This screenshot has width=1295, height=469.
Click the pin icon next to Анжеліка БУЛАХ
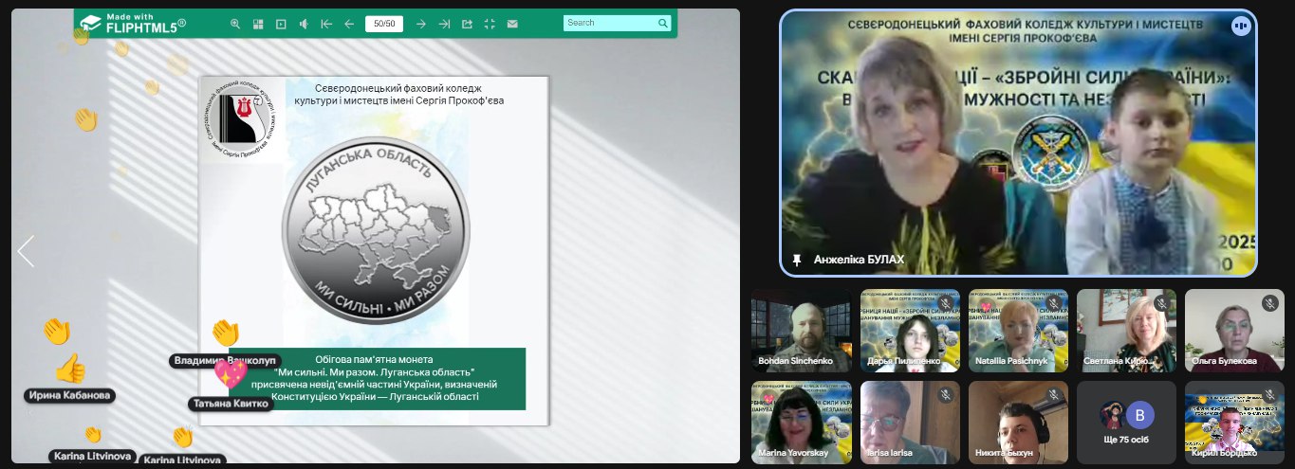(797, 259)
